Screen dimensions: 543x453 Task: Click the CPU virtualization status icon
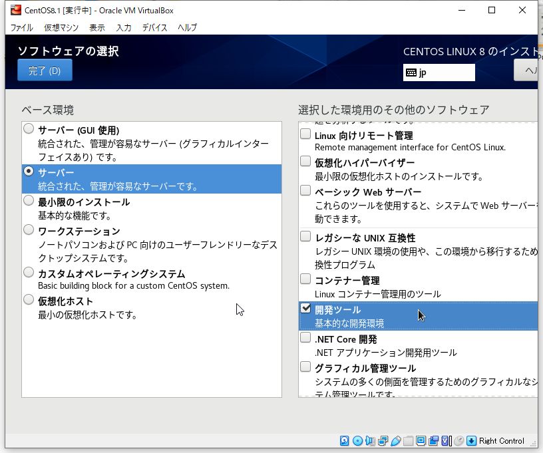446,440
